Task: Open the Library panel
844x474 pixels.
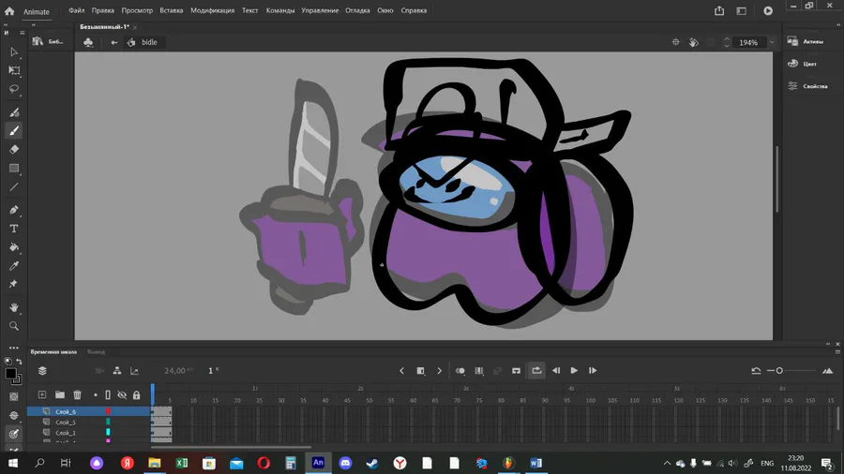Action: click(48, 41)
